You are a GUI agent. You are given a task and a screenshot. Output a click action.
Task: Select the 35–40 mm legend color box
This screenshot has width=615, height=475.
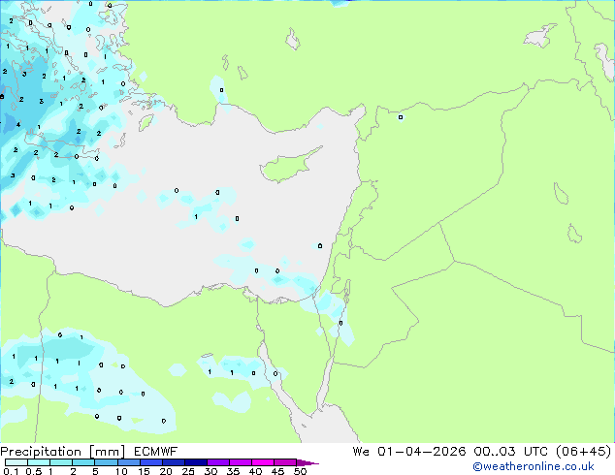click(241, 462)
